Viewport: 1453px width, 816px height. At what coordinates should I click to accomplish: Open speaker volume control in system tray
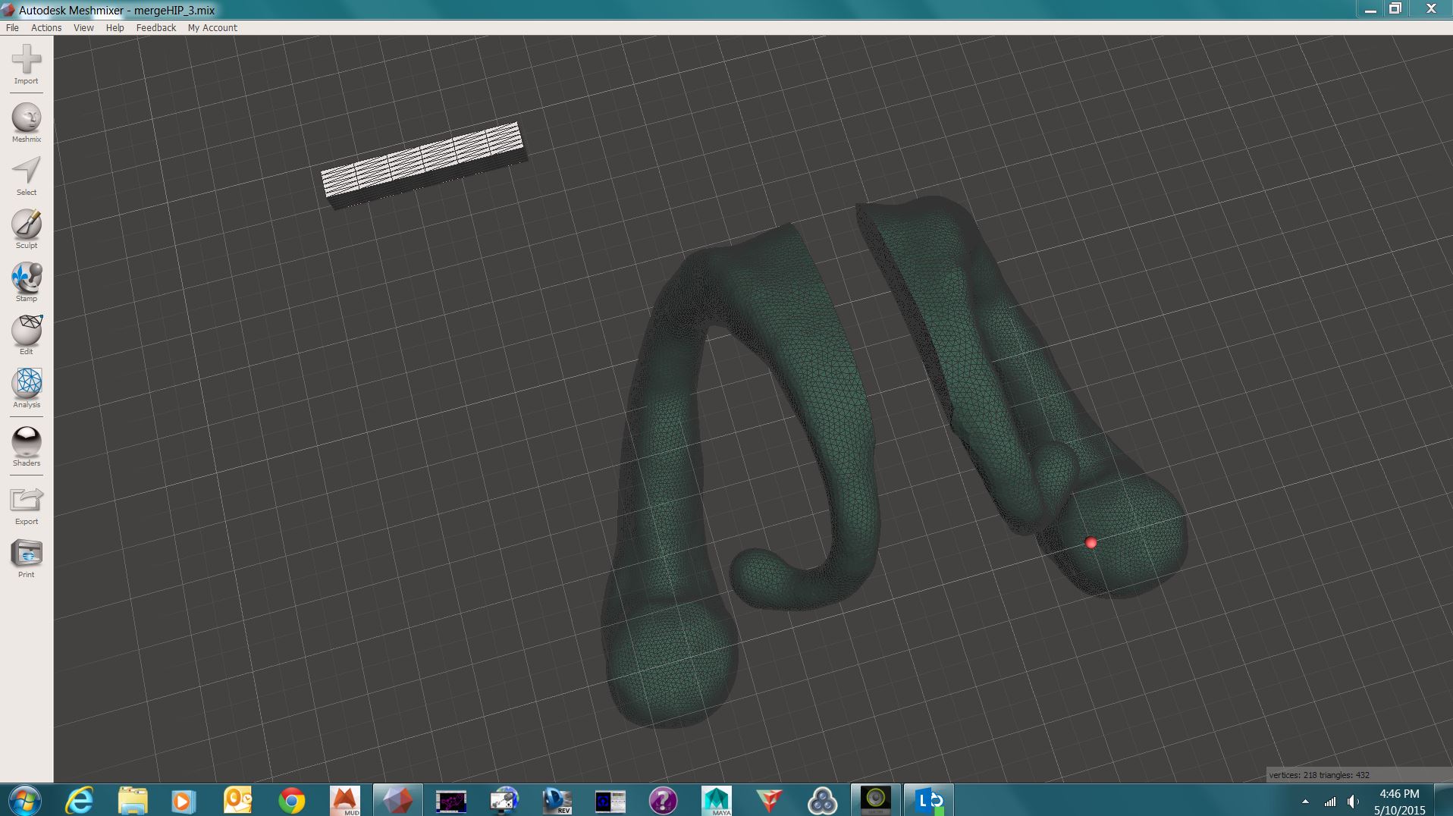(x=1353, y=800)
